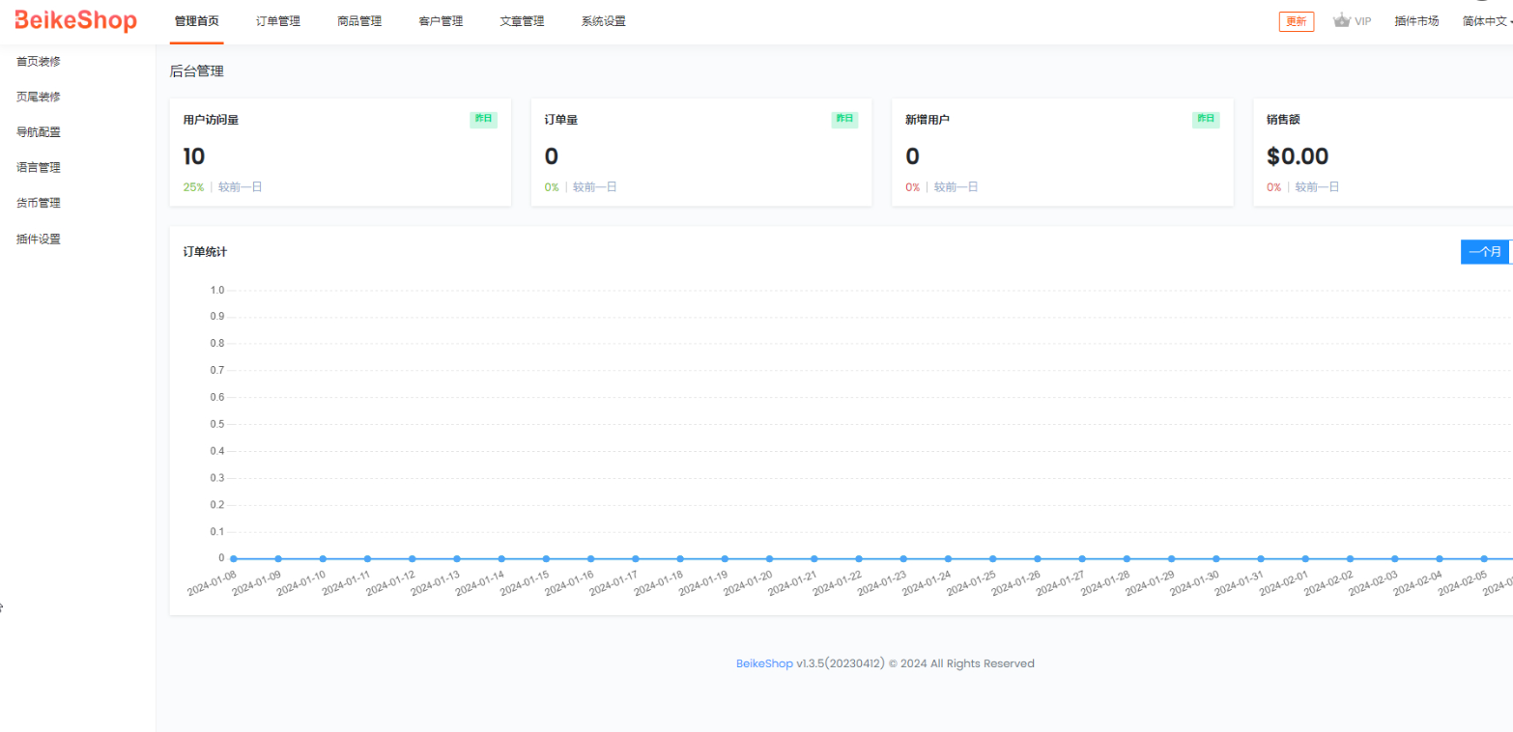Click the $0.00 sales amount

pos(1298,156)
